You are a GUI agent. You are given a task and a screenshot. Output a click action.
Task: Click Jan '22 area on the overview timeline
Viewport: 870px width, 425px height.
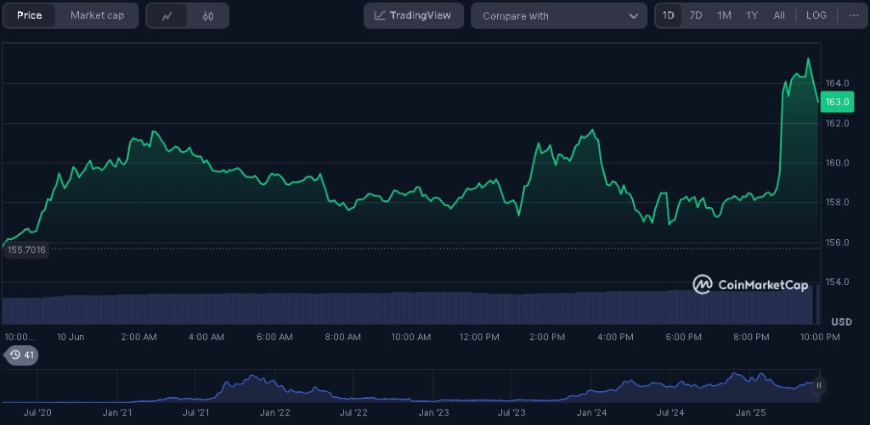(x=274, y=413)
